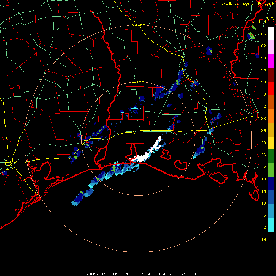This screenshot has width=276, height=276.
Task: Click the 50 NMI range ring label
Action: tap(138, 82)
